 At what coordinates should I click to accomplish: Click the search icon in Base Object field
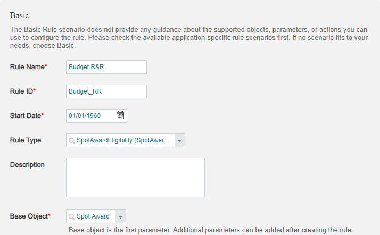pyautogui.click(x=71, y=216)
